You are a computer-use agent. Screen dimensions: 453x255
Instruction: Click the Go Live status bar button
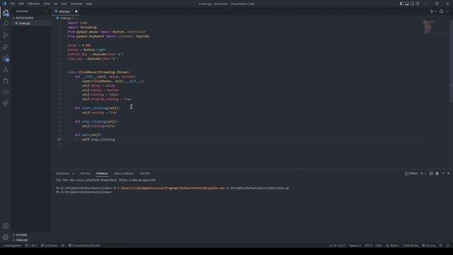[x=429, y=246]
